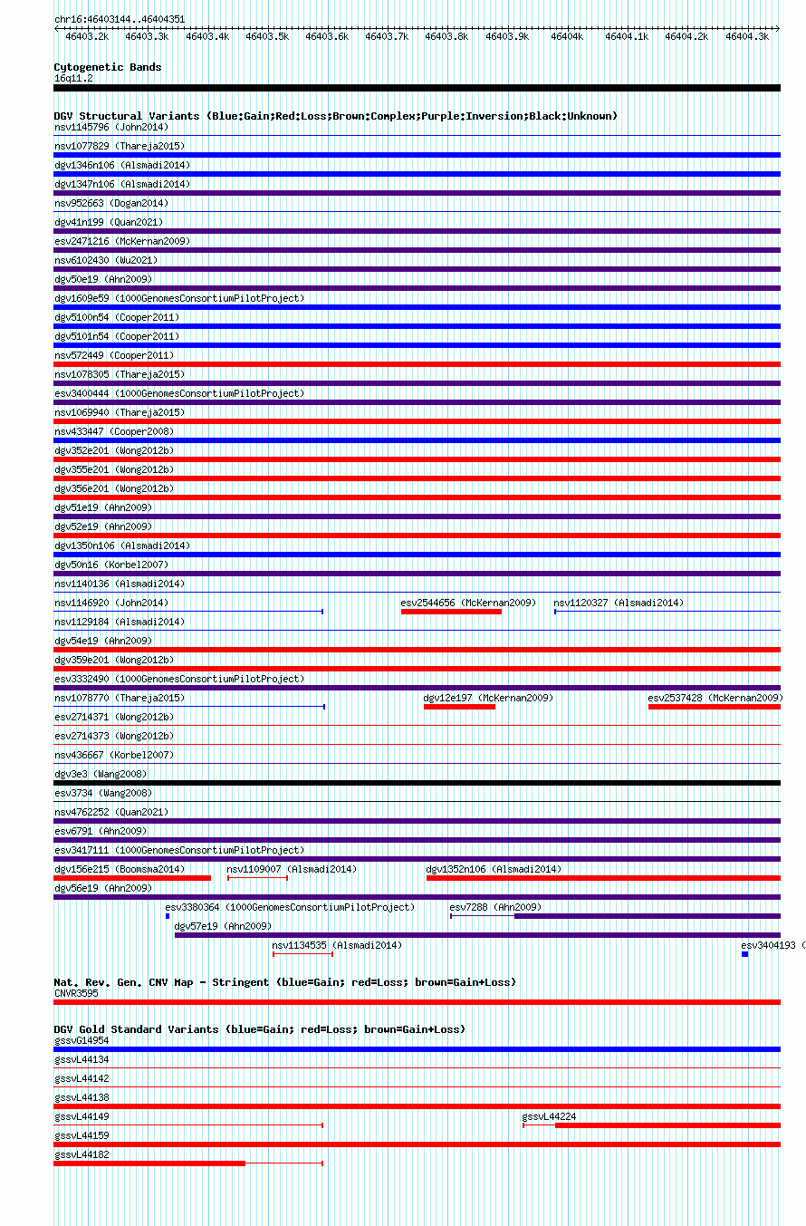Select variant nsv1146920 (John2014)
The image size is (806, 1226).
(188, 612)
